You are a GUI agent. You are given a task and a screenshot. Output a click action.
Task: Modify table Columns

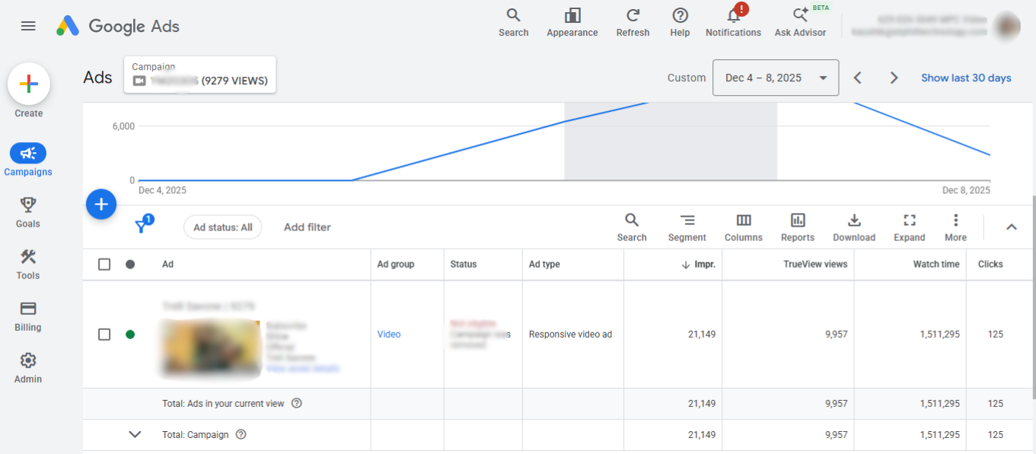click(744, 227)
